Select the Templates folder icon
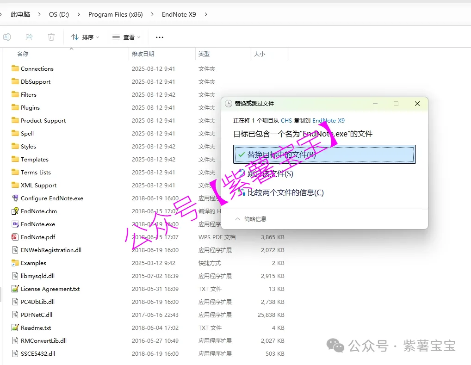This screenshot has width=471, height=365. click(x=15, y=159)
